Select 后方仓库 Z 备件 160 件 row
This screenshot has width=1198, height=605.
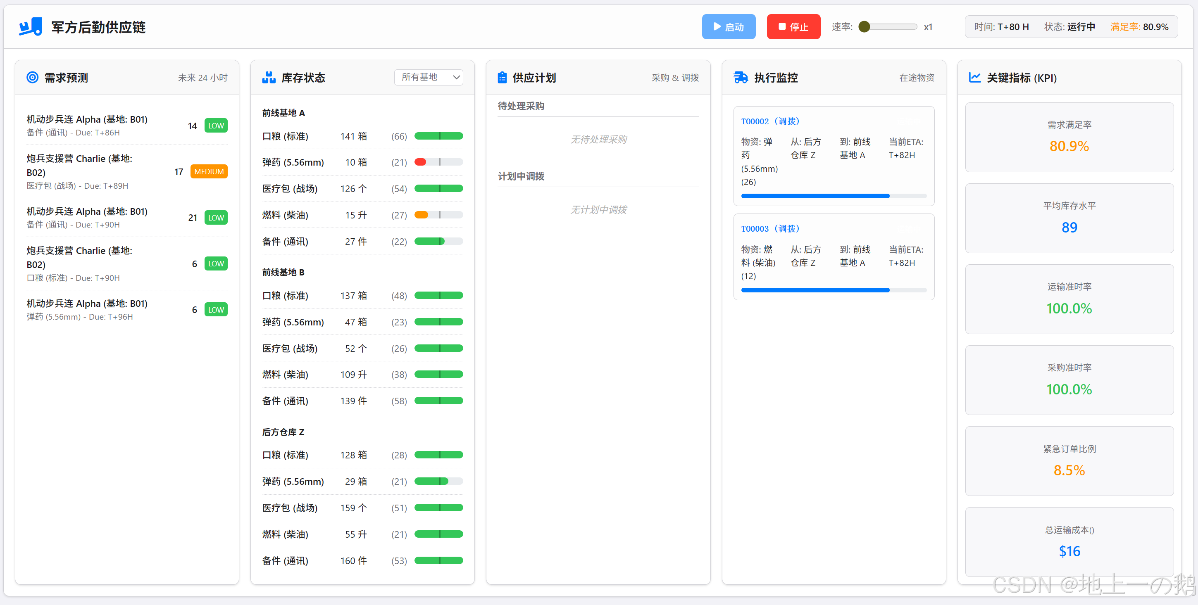point(362,561)
